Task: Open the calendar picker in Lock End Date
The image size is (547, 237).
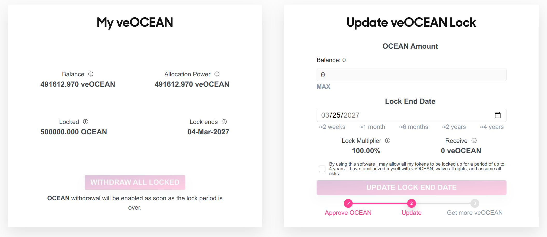Action: click(498, 115)
